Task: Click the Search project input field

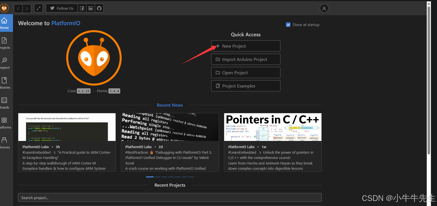Action: tap(170, 197)
